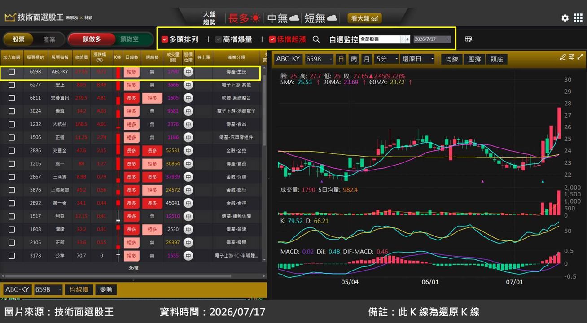
Task: Click the 變動 button
Action: click(x=106, y=290)
